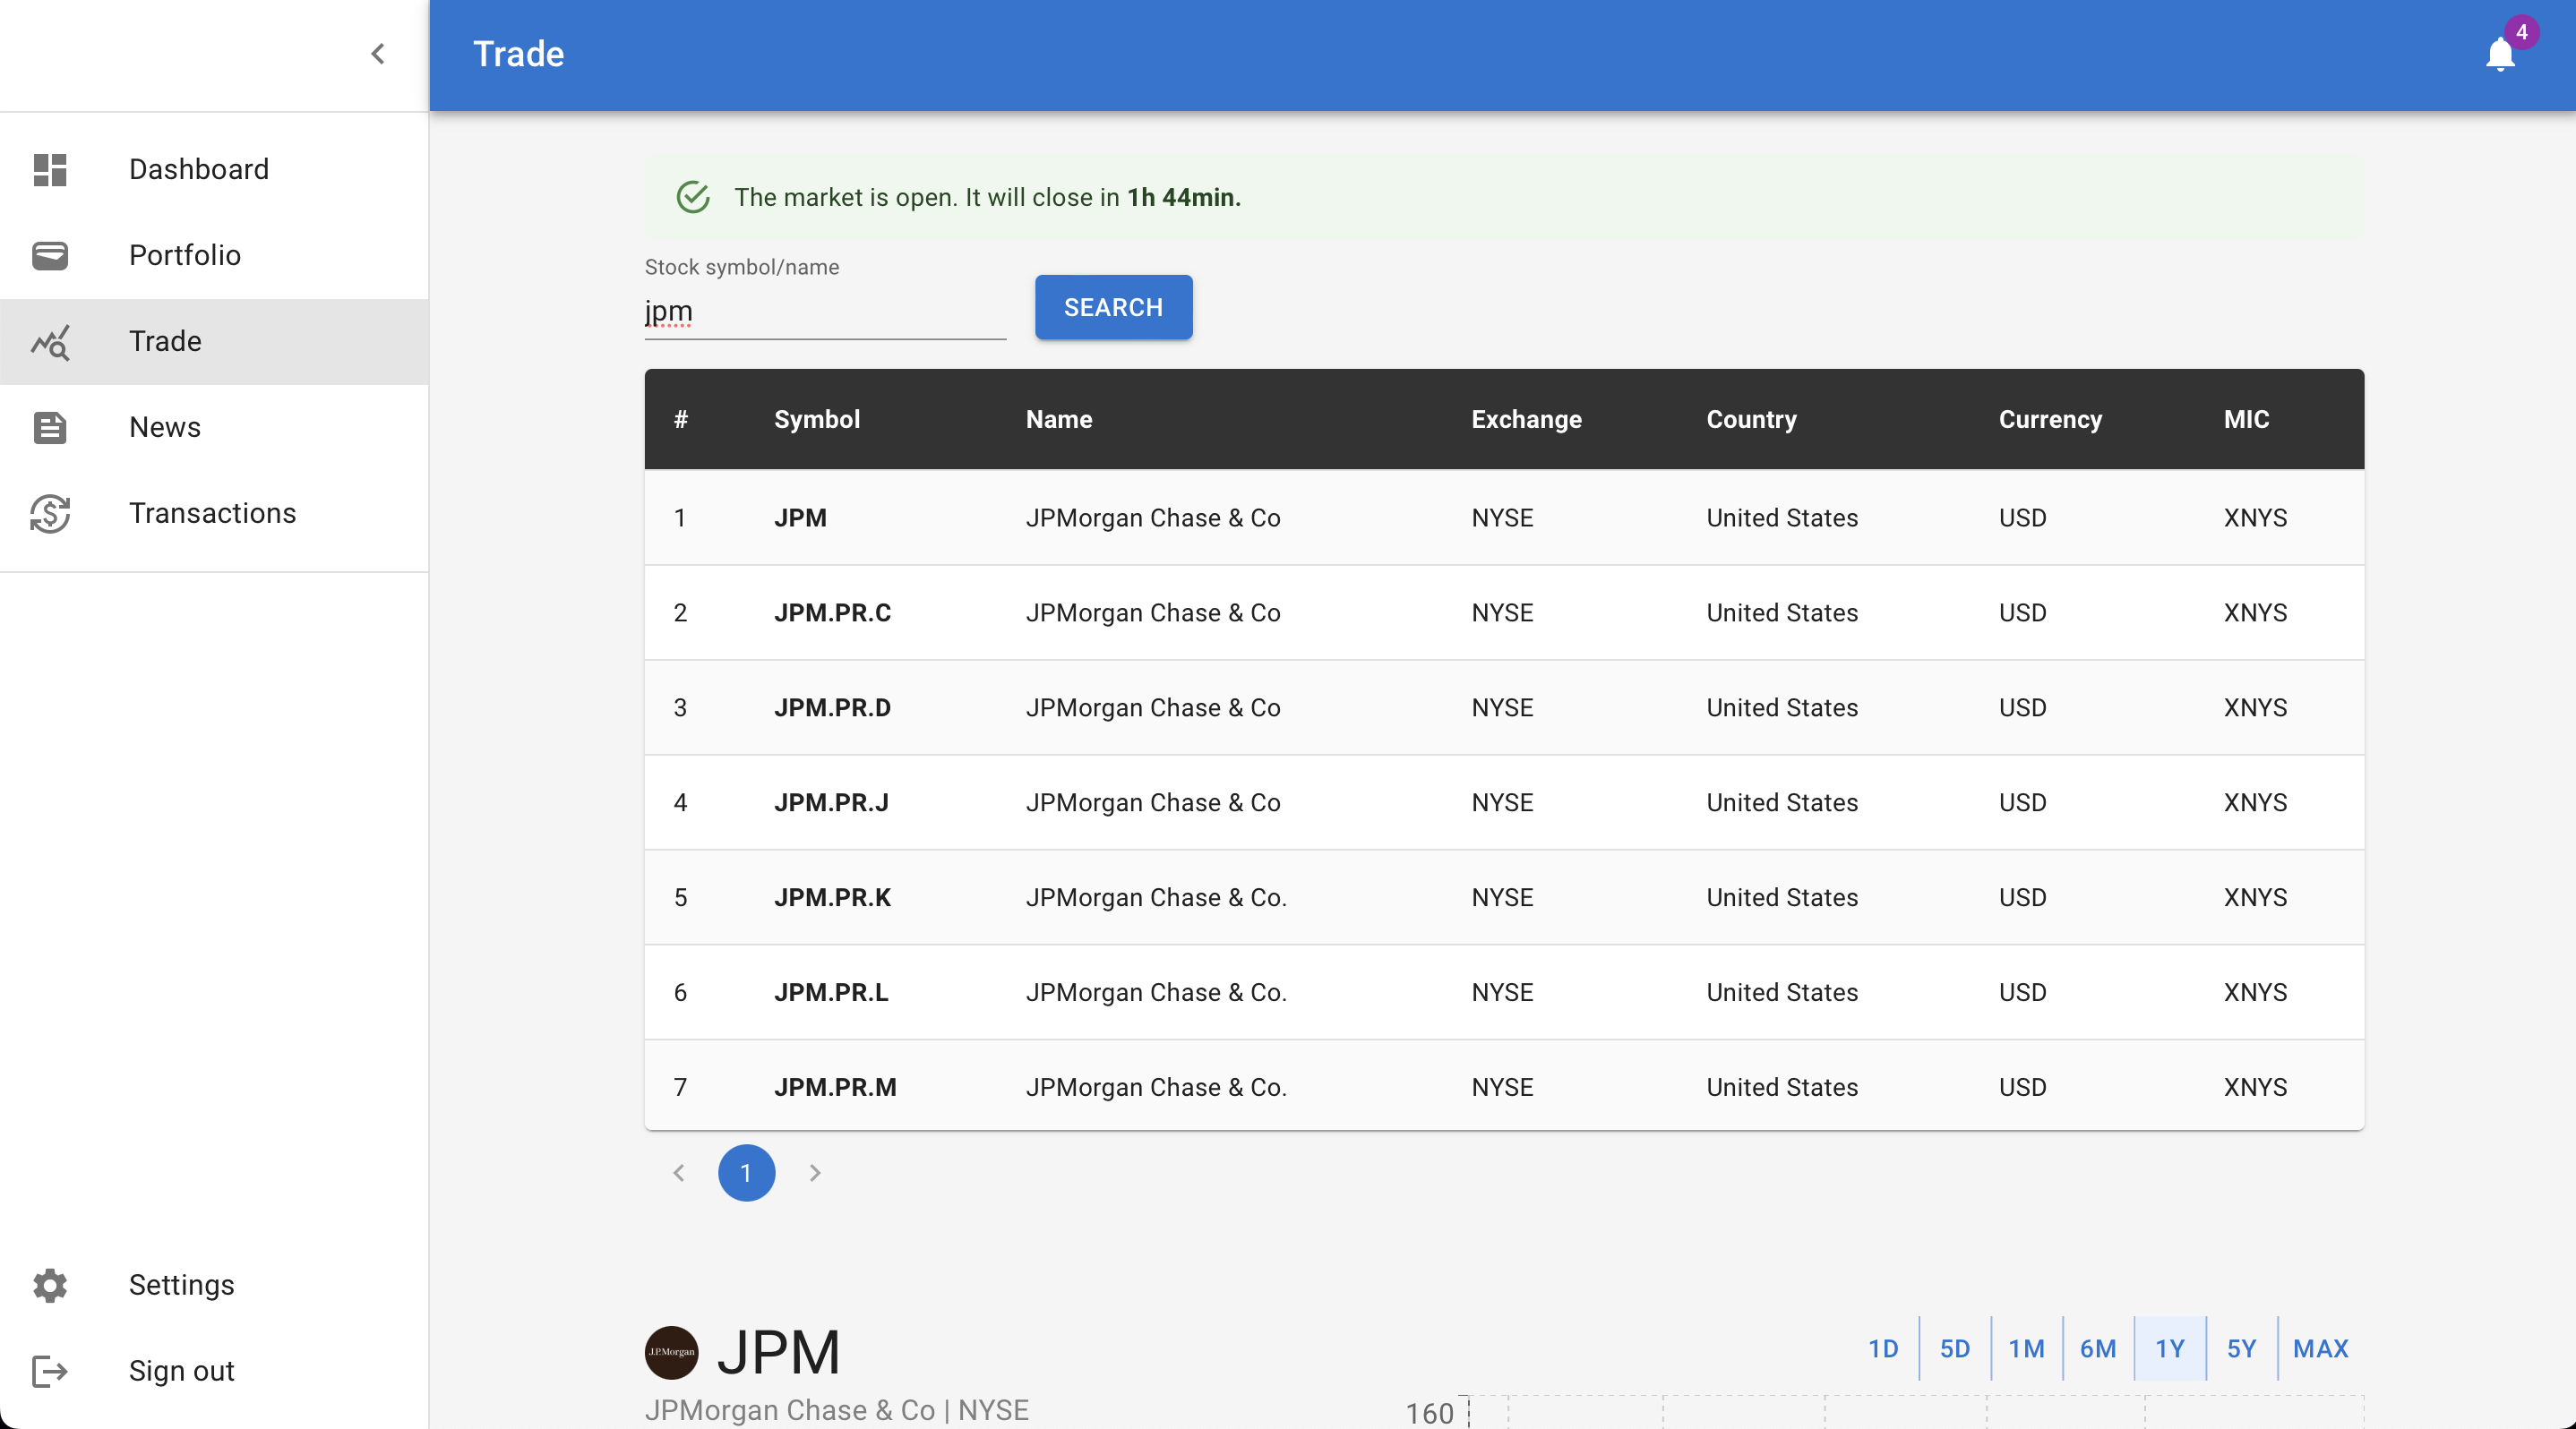The image size is (2576, 1429).
Task: Switch chart range to 1D
Action: click(1883, 1348)
